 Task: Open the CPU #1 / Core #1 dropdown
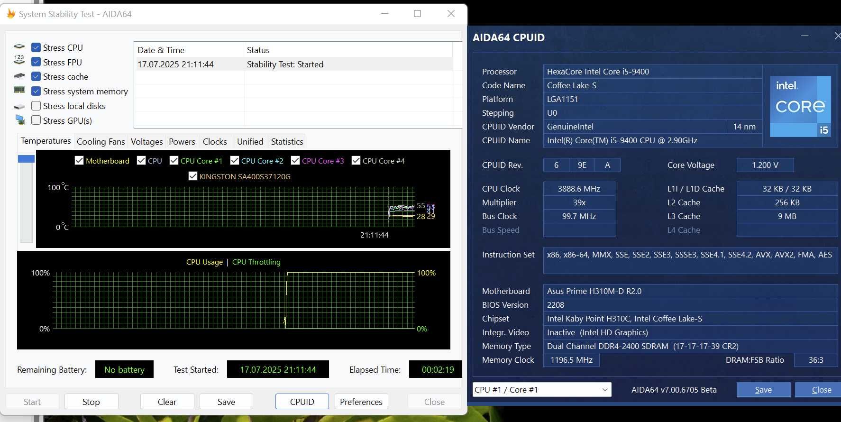point(542,390)
